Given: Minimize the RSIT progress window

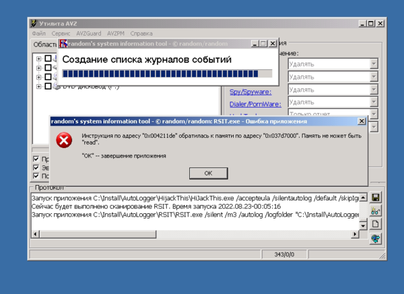Looking at the screenshot, I should (255, 44).
